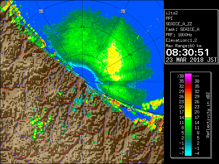Click the yellow legend band between 17 and 20
Screen dimensions: 219x164
pos(188,112)
